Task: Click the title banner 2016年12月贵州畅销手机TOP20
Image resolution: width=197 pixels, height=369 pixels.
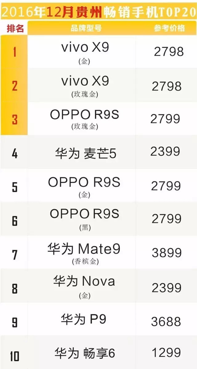Action: [98, 12]
